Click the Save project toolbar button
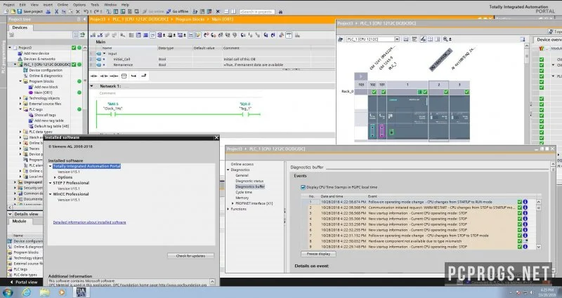Image resolution: width=562 pixels, height=298 pixels. pyautogui.click(x=30, y=11)
